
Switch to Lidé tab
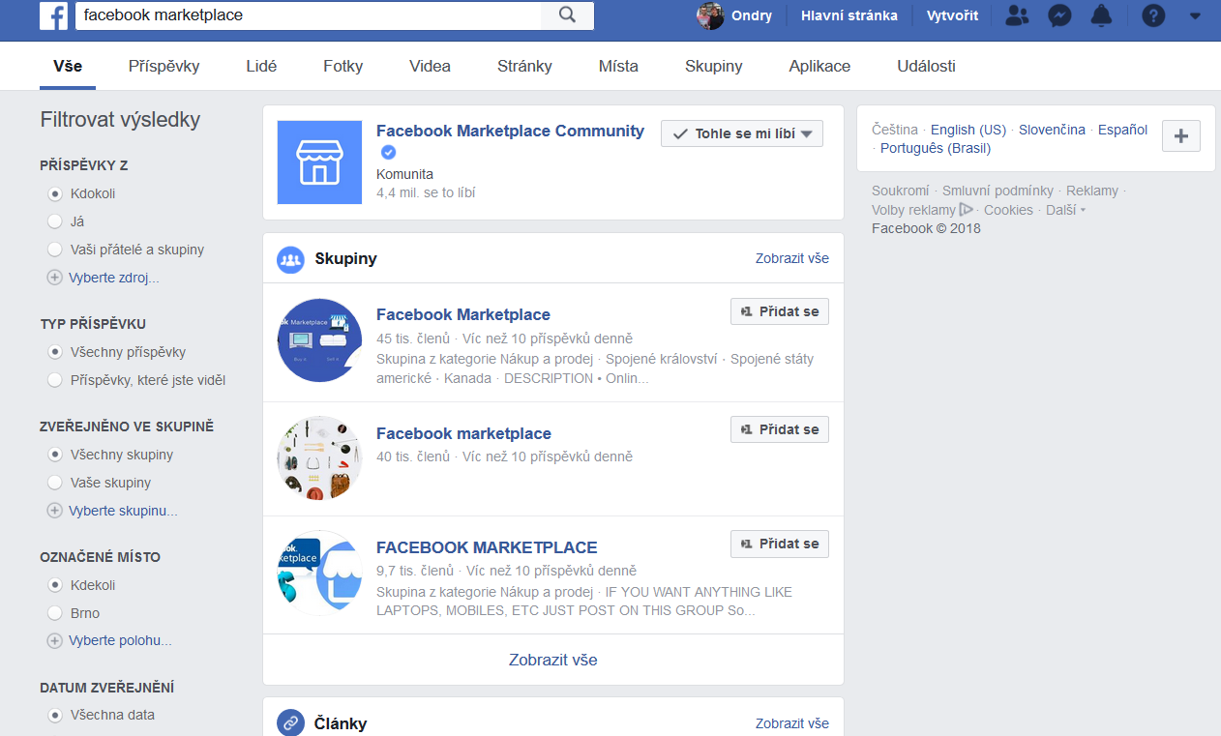tap(261, 66)
